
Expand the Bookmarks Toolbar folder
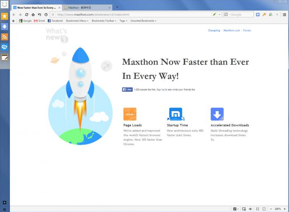point(104,21)
